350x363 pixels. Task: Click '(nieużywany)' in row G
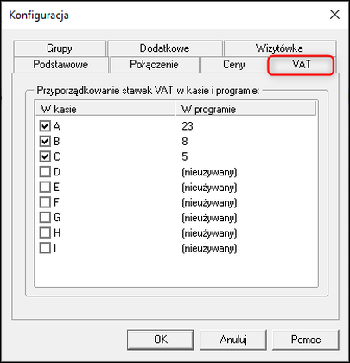pos(209,218)
